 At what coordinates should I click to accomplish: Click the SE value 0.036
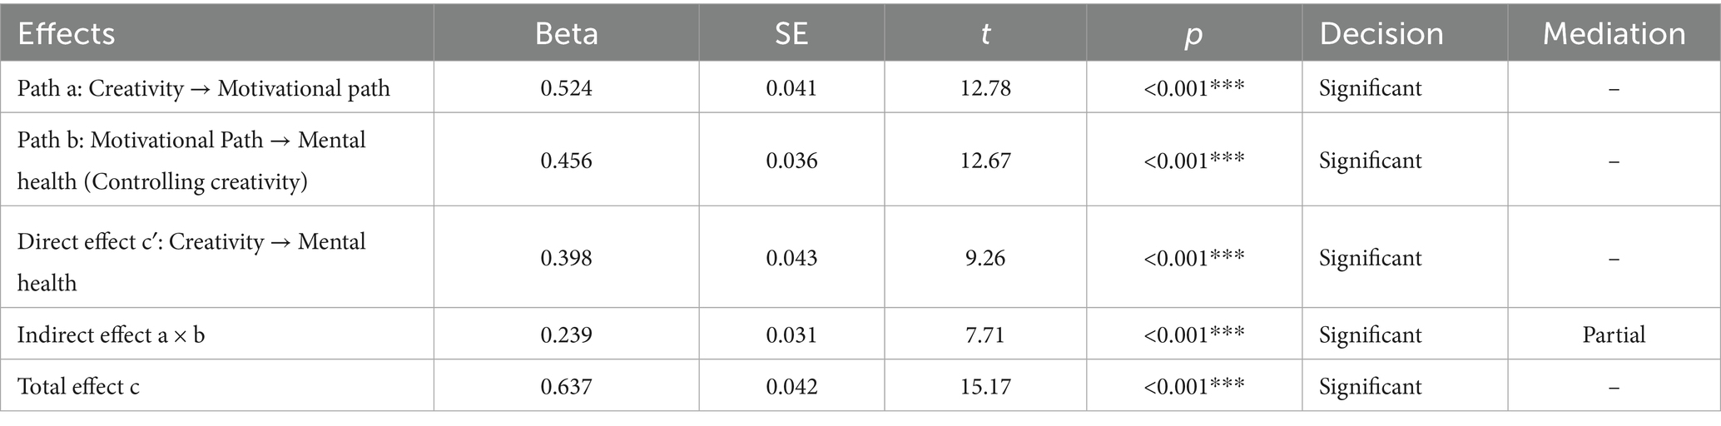(791, 160)
